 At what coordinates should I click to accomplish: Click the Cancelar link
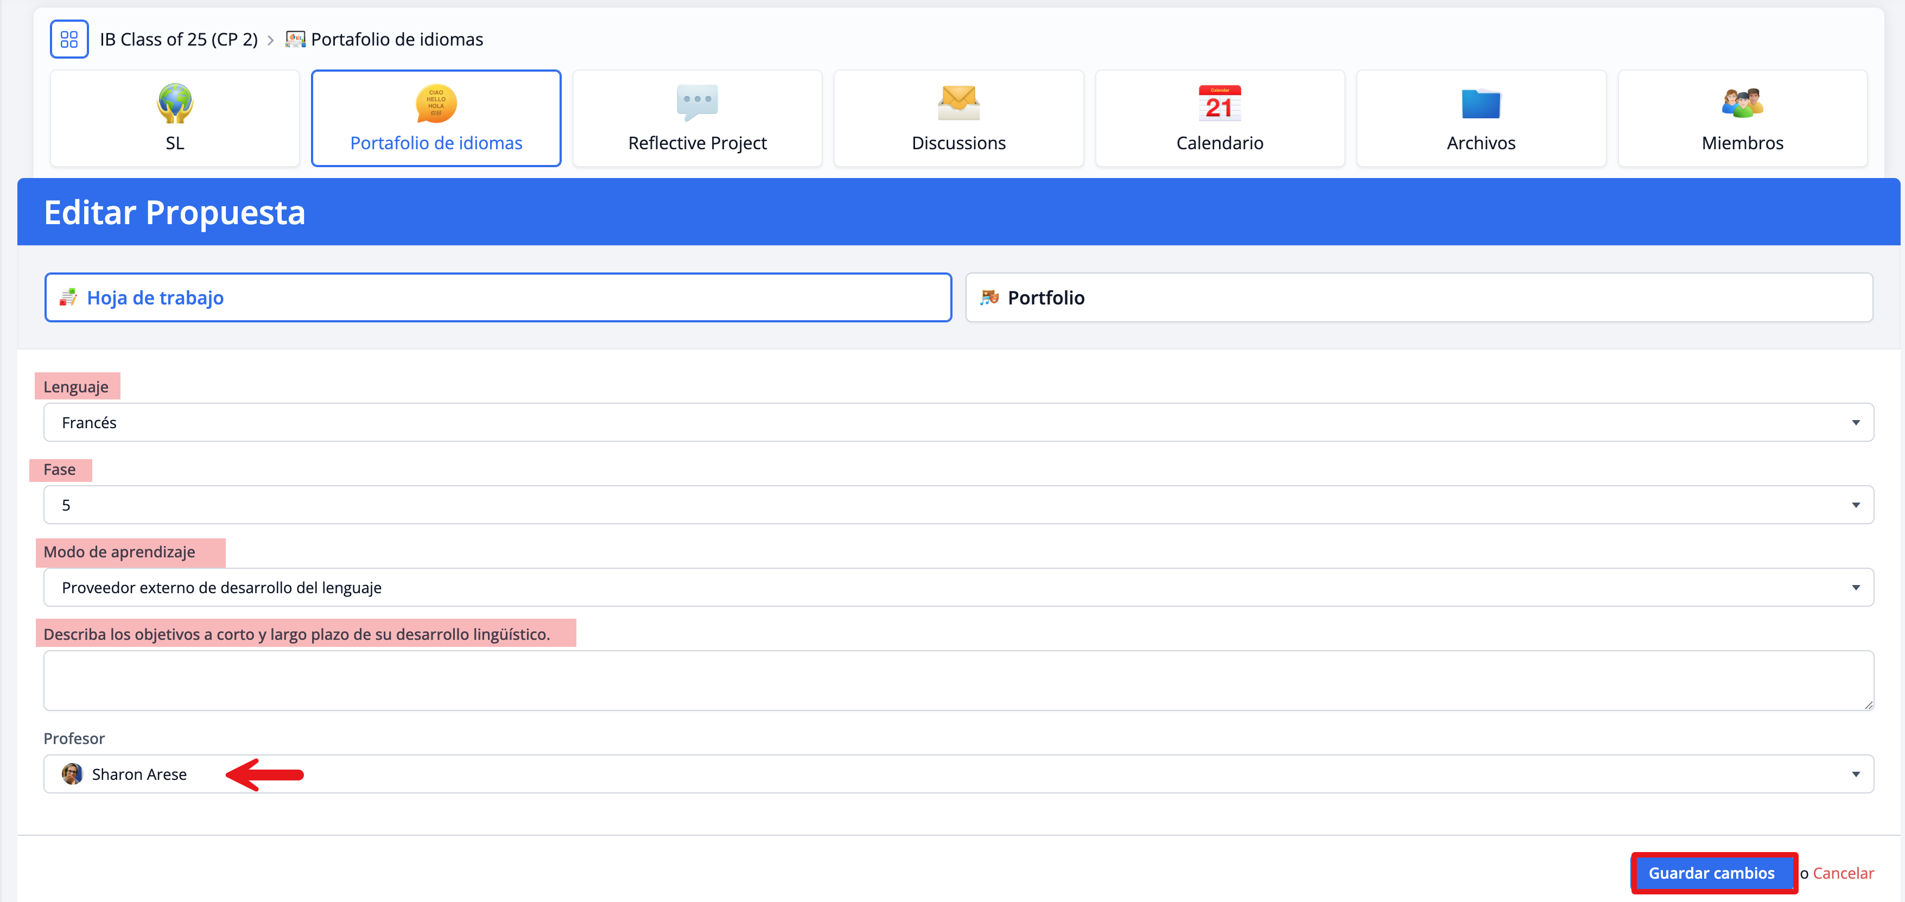(x=1843, y=873)
